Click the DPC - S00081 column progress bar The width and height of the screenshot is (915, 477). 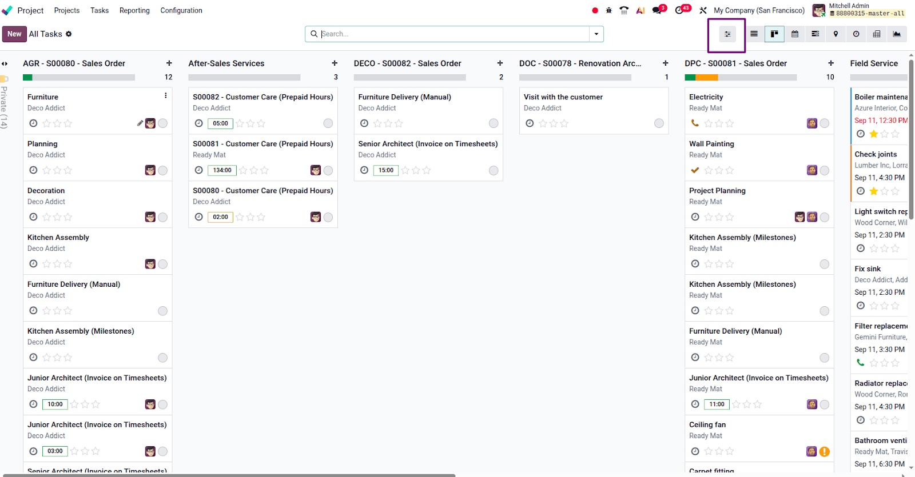(x=741, y=77)
